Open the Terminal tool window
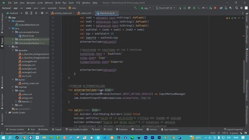 [137, 129]
